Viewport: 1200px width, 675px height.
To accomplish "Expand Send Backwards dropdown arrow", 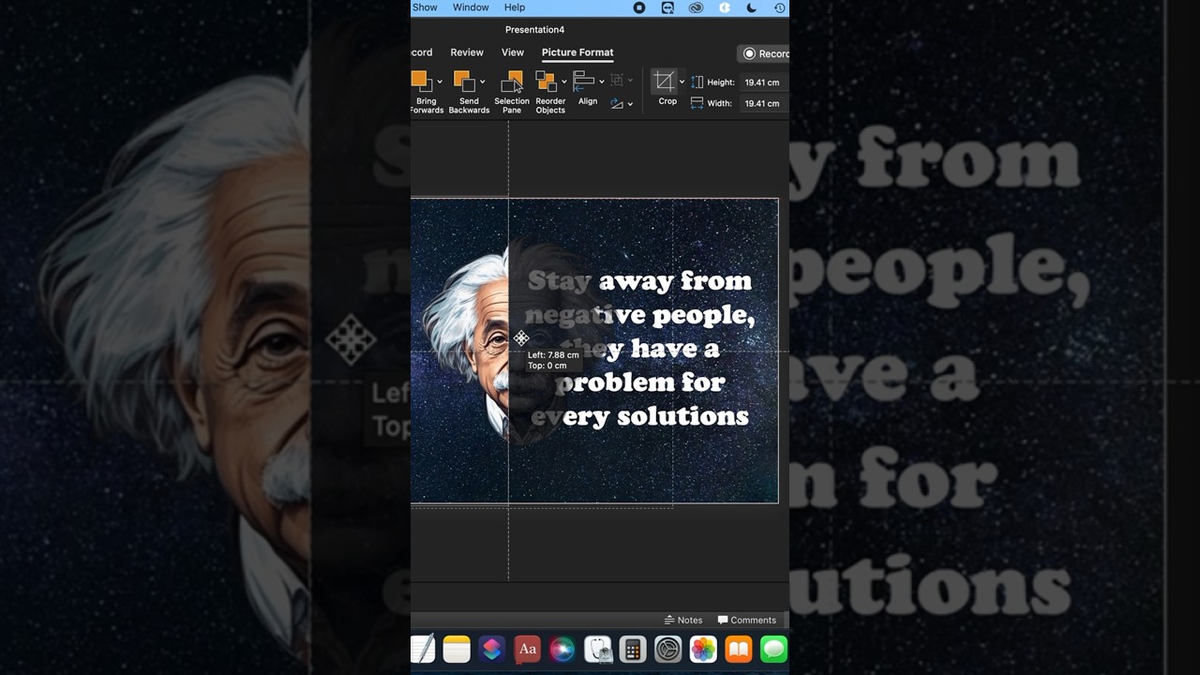I will pyautogui.click(x=482, y=82).
